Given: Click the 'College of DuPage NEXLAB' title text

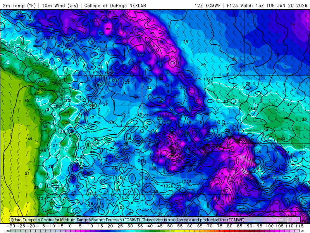Looking at the screenshot, I should click(x=115, y=5).
